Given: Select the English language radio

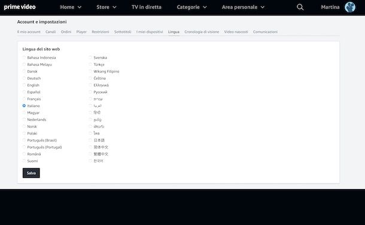Looking at the screenshot, I should (24, 85).
